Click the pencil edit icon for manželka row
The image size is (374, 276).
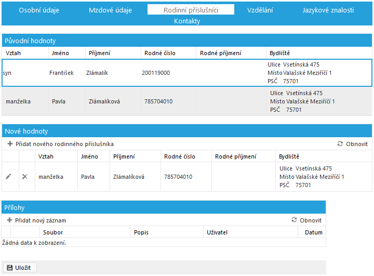[x=8, y=177]
